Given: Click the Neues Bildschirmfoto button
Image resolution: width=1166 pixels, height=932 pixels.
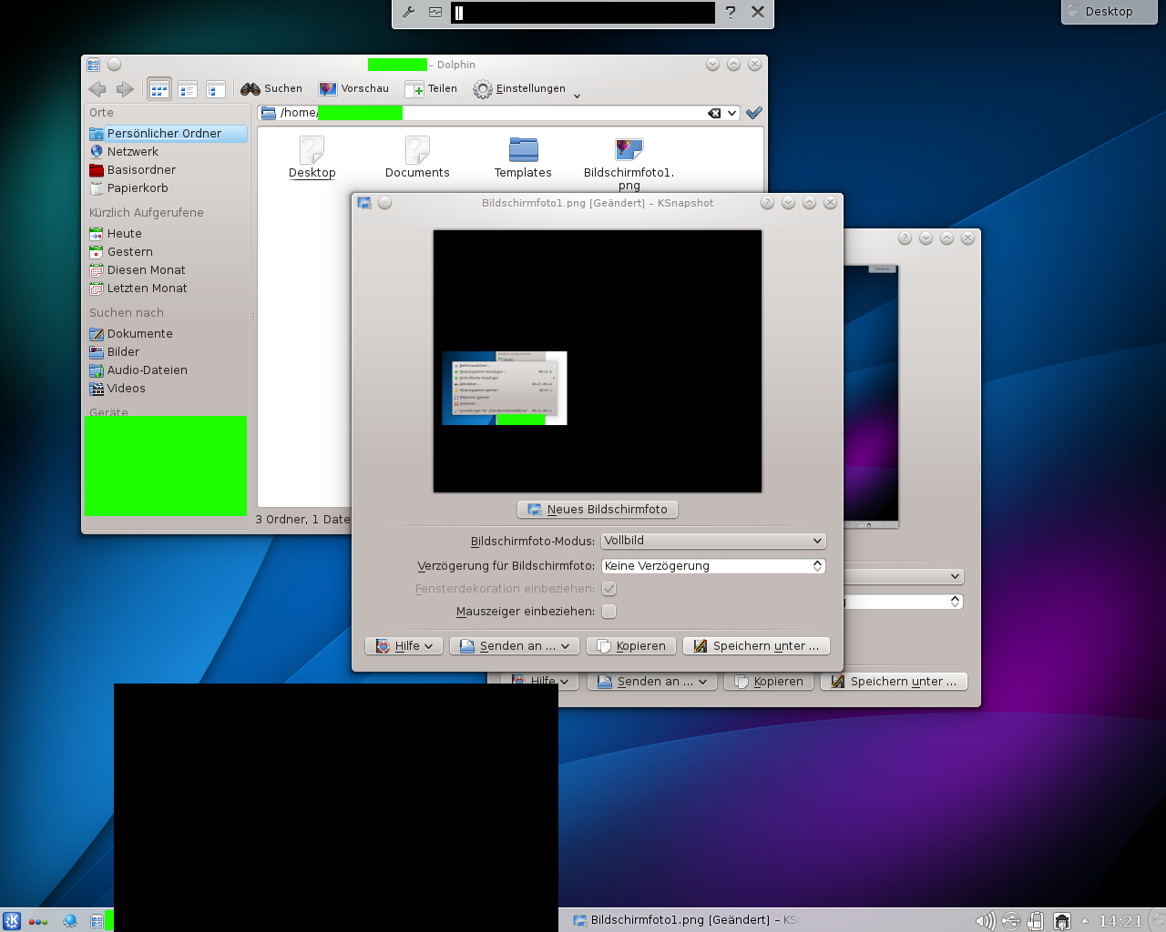Looking at the screenshot, I should (x=598, y=510).
